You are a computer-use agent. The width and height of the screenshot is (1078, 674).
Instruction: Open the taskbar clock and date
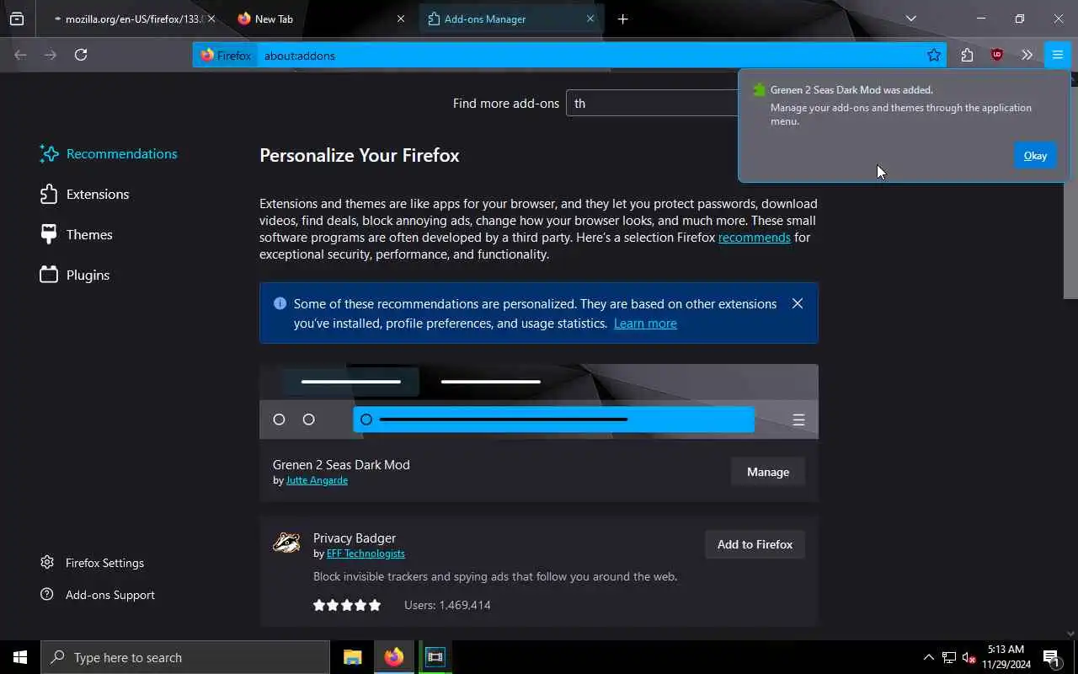tap(1006, 657)
